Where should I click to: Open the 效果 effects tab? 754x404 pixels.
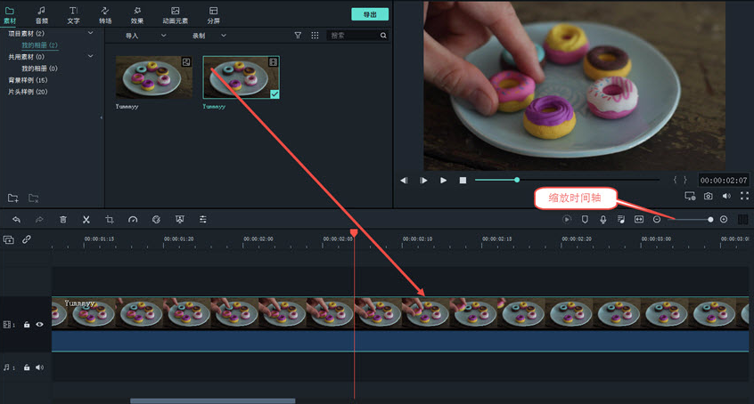point(137,15)
